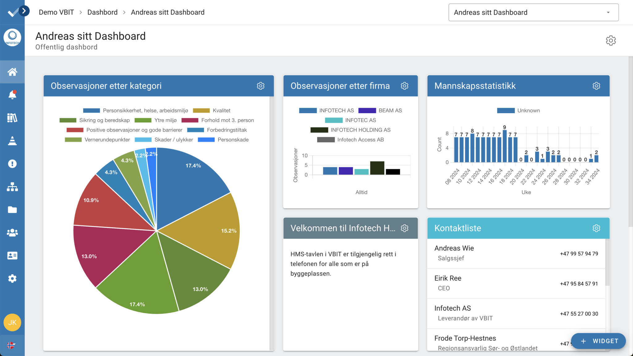Open the Andreas sitt Dashboard dropdown selector
This screenshot has width=633, height=356.
click(533, 12)
